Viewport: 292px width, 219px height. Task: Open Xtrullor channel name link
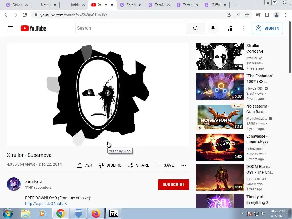tap(32, 182)
